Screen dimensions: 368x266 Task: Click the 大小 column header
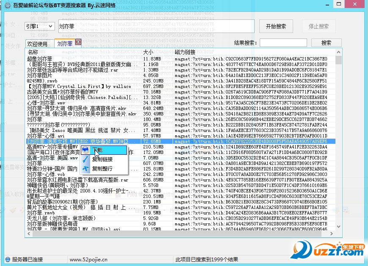[148, 52]
